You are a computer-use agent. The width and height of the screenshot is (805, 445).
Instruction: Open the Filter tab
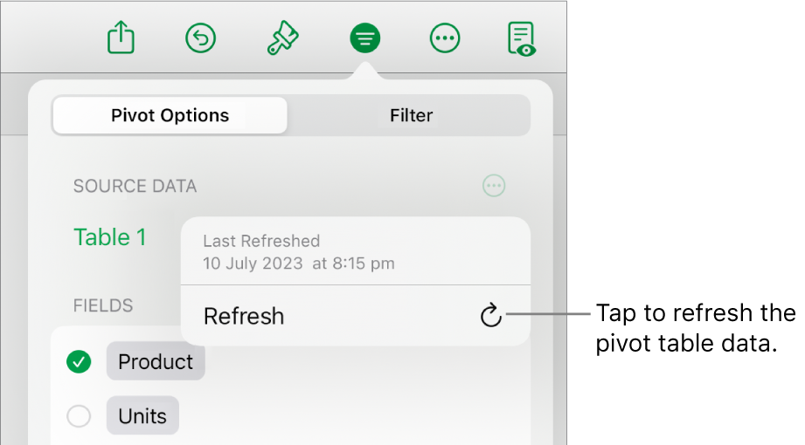411,115
